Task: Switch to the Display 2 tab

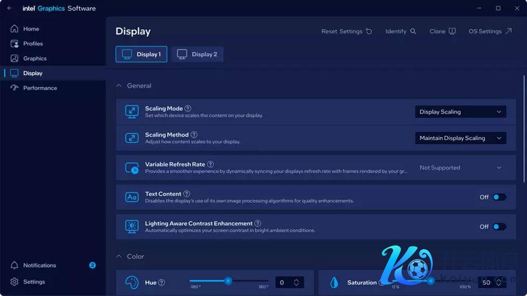Action: click(x=198, y=54)
